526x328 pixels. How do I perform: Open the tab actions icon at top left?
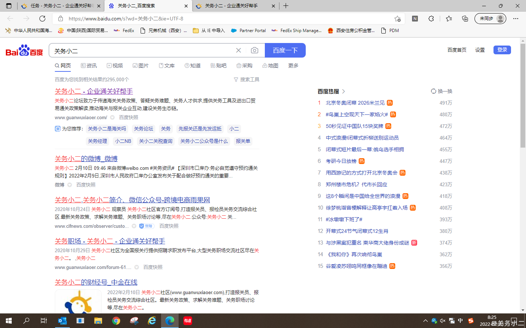(x=9, y=6)
